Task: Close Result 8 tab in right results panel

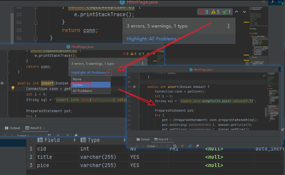Action: pos(170,139)
